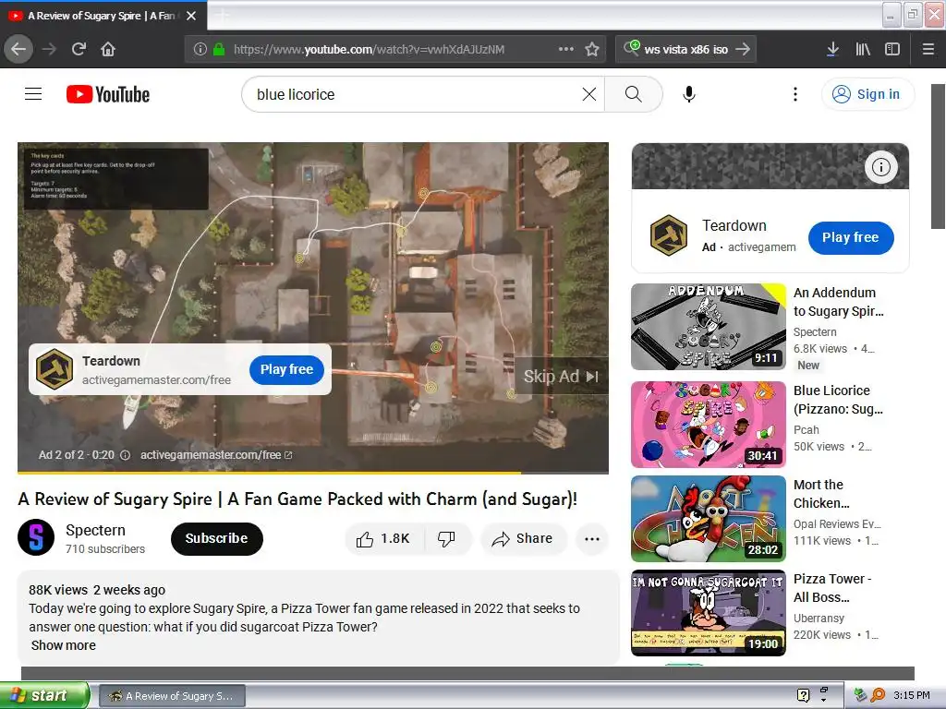
Task: Open YouTube settings three-dot menu
Action: click(795, 94)
